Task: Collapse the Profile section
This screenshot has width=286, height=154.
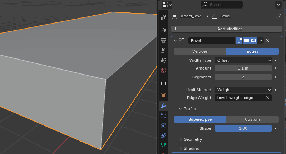Action: [x=181, y=109]
